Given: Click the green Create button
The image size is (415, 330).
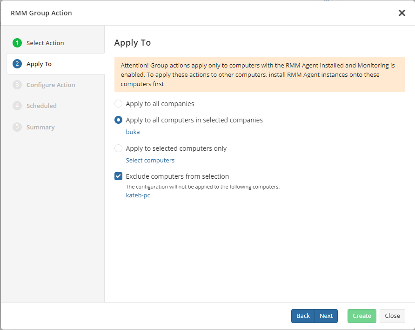Looking at the screenshot, I should tap(362, 316).
